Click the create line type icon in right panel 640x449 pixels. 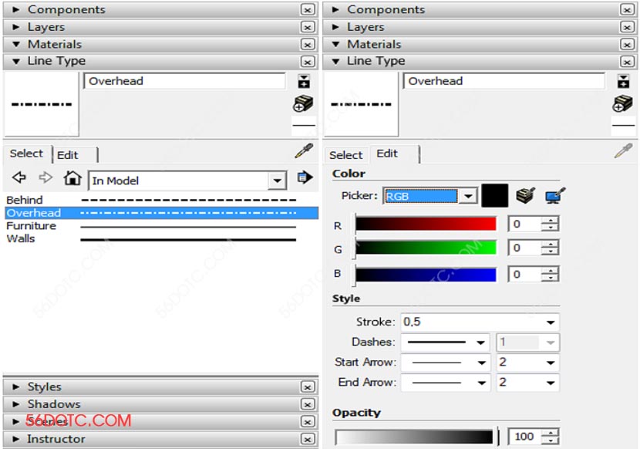coord(623,103)
